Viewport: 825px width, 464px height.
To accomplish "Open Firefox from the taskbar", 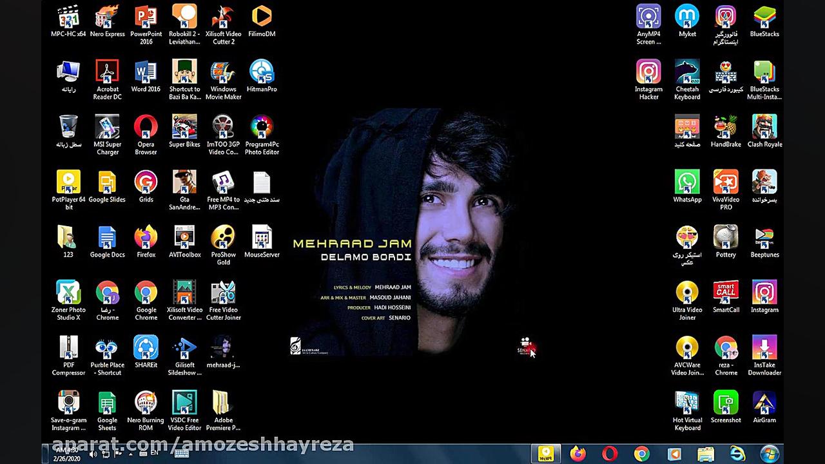I will [x=578, y=454].
